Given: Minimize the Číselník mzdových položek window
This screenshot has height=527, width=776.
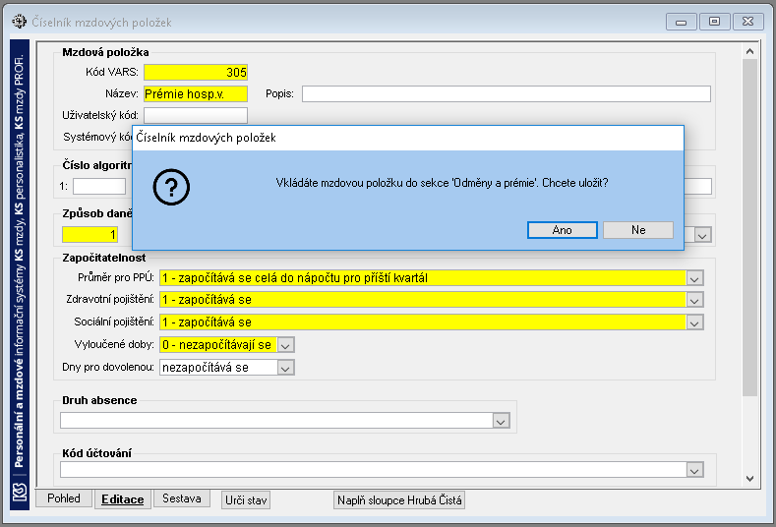Looking at the screenshot, I should [x=681, y=22].
